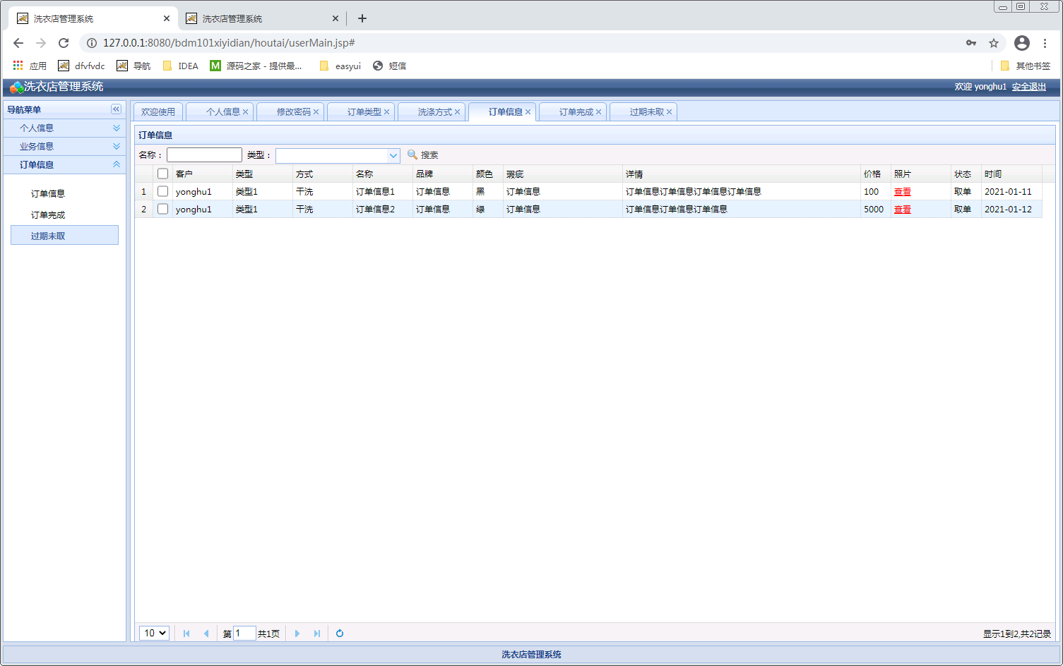Check the row 2 checkbox for 订单信息2
The width and height of the screenshot is (1063, 666).
click(x=163, y=209)
